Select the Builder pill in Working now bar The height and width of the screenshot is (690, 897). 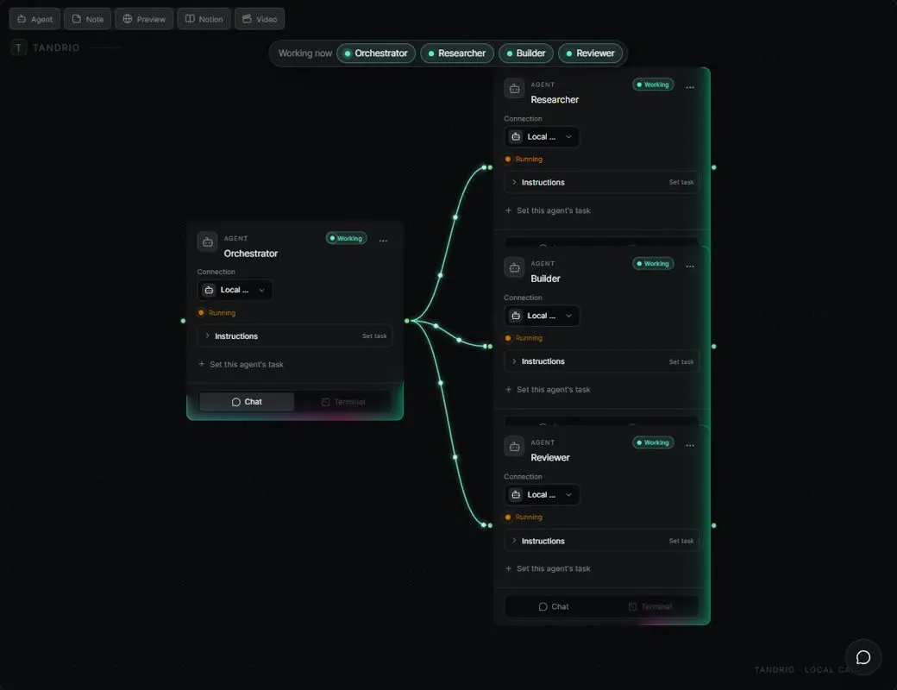[526, 53]
